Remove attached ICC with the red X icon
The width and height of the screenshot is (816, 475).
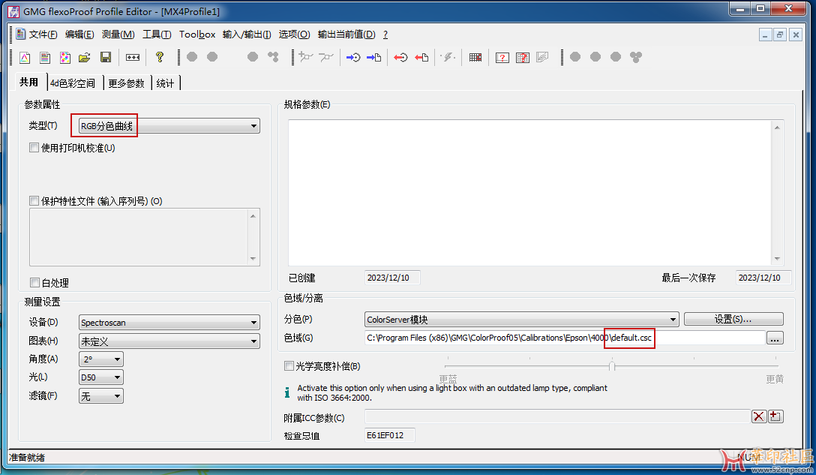(759, 416)
